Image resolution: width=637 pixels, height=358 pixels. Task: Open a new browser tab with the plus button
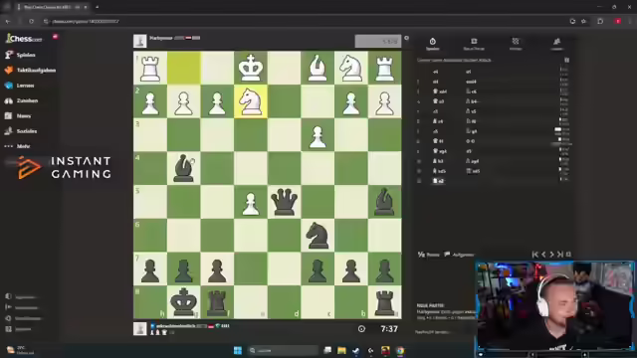pos(98,7)
